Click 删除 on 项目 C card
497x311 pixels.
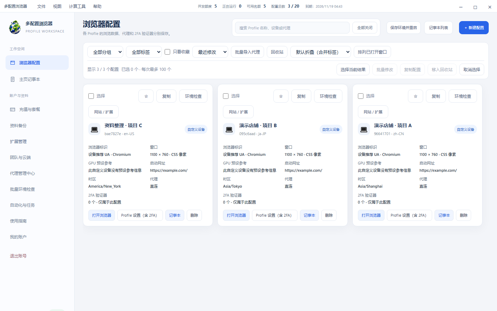tap(194, 215)
